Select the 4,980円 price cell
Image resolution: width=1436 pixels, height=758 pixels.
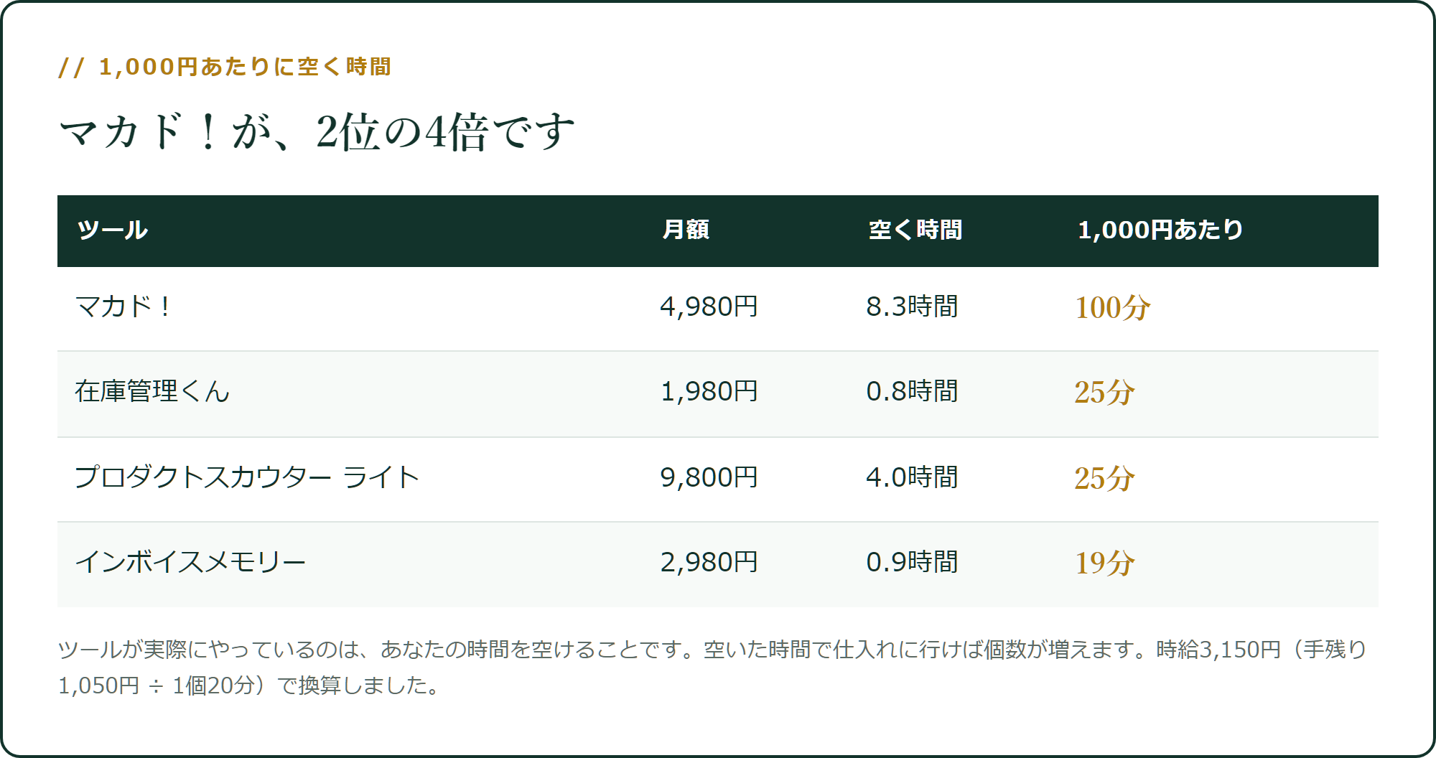pyautogui.click(x=709, y=307)
